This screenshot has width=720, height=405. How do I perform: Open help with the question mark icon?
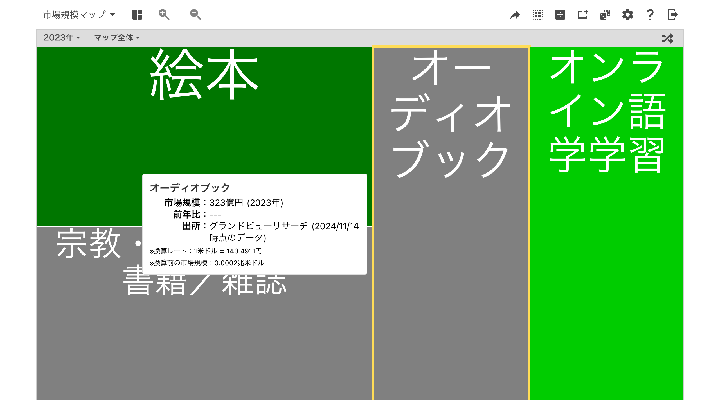(x=650, y=15)
